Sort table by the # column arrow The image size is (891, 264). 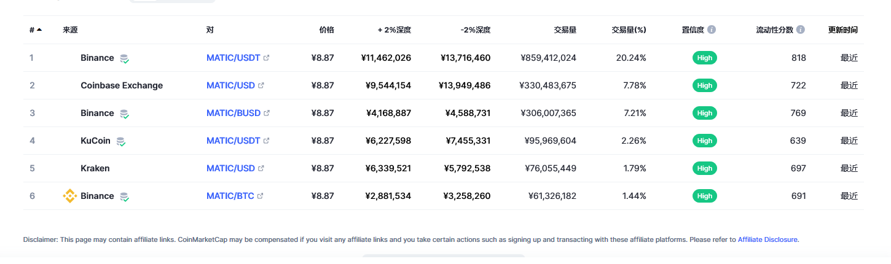(39, 29)
